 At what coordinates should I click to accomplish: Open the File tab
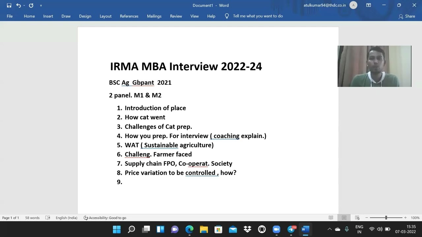pos(10,16)
